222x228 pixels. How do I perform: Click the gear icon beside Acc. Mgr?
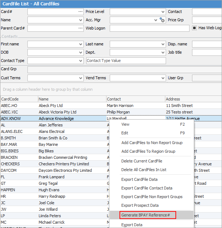[162, 20]
